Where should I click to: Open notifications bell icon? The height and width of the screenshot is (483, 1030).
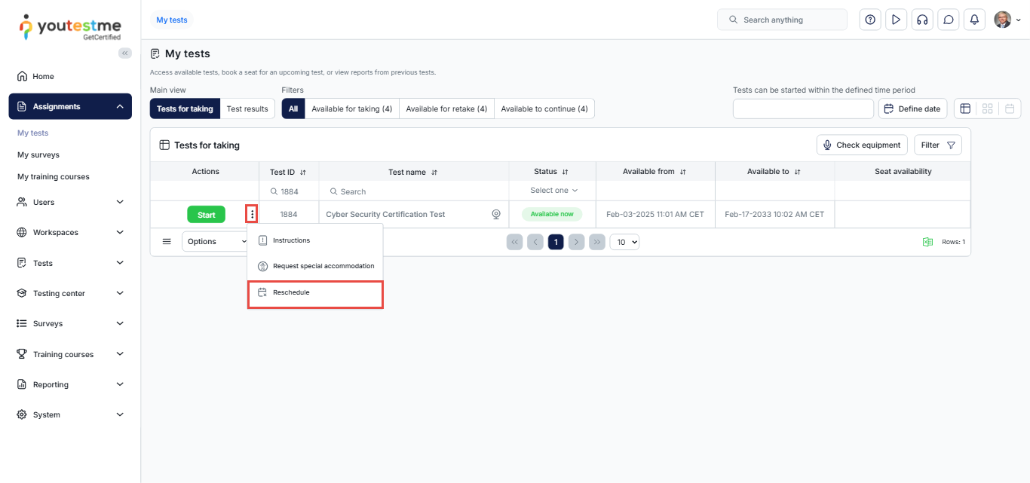tap(974, 20)
